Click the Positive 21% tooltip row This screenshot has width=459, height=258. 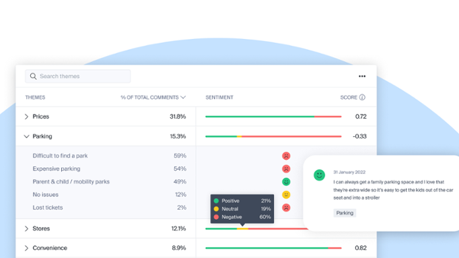242,201
